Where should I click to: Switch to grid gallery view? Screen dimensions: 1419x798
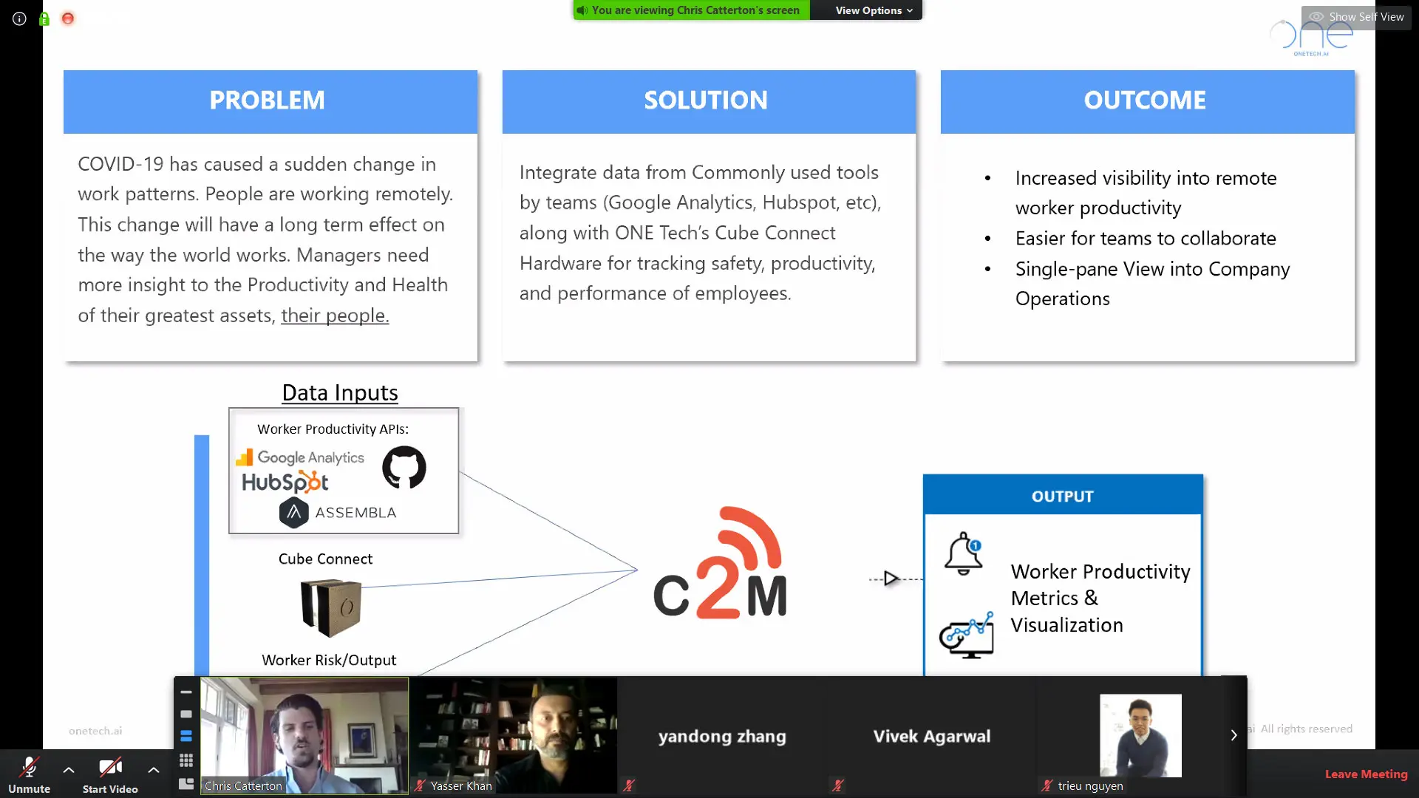pos(186,760)
